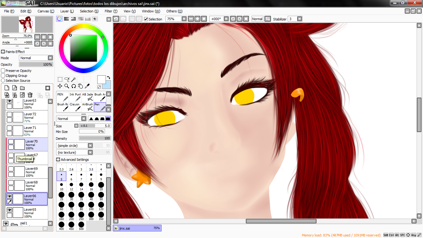The width and height of the screenshot is (423, 238).
Task: Pick the 500 brush size preset
Action: pos(81,226)
